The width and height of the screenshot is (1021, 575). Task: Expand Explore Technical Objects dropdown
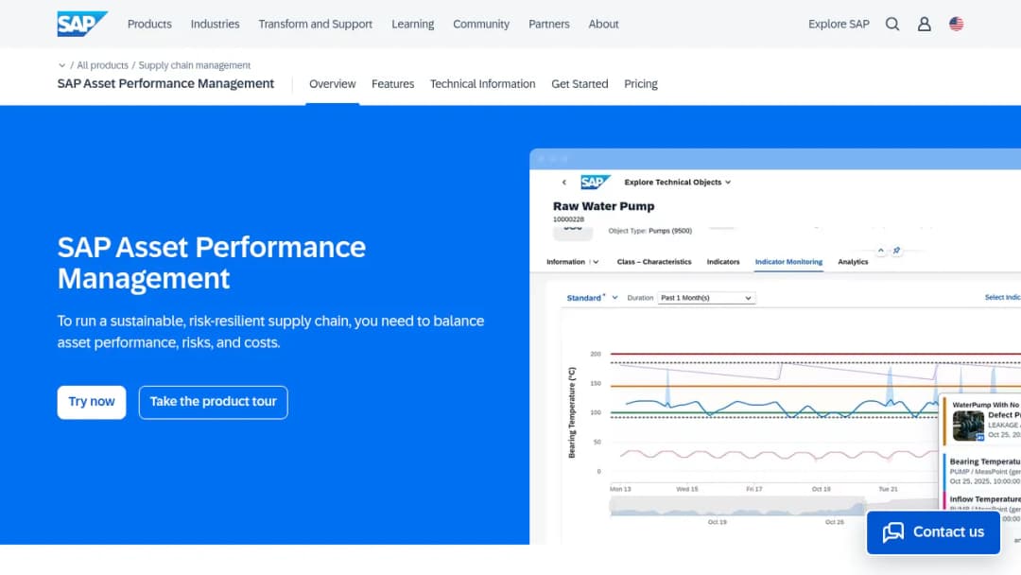click(x=677, y=183)
